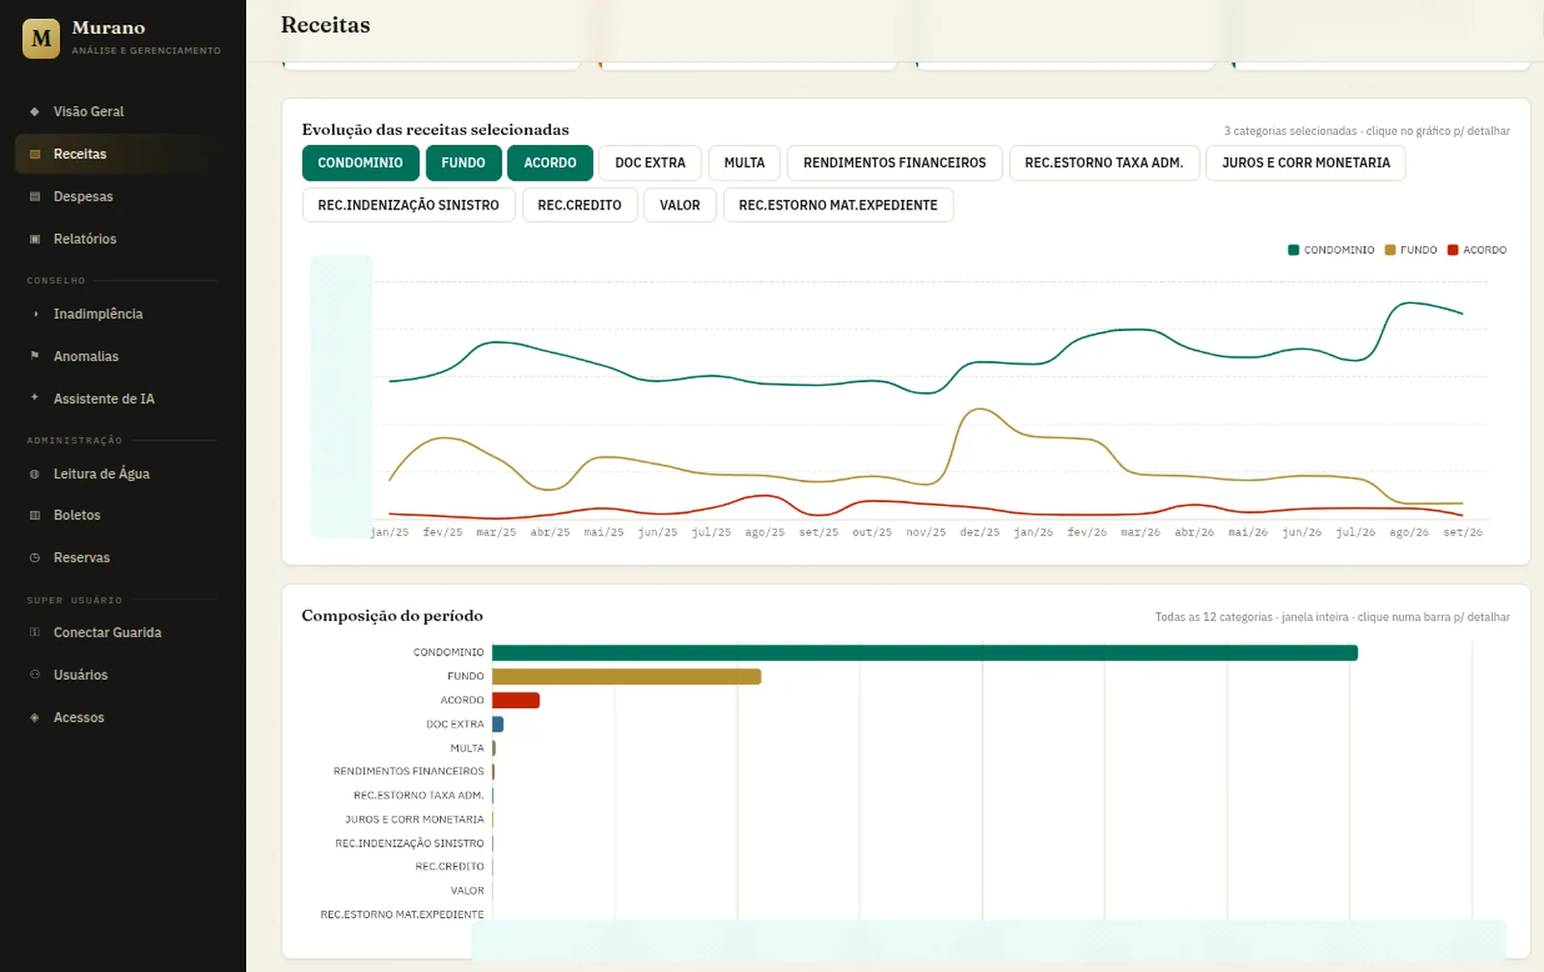Toggle the REC.INDENIZAÇÃO SINISTRO chip

(x=408, y=206)
